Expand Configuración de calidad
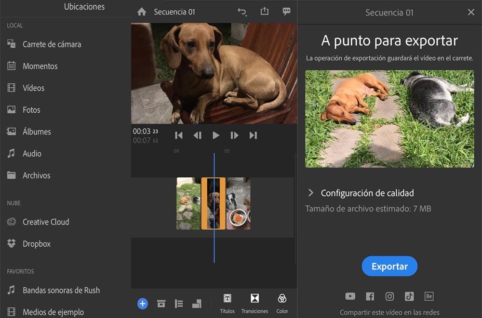 pos(367,193)
